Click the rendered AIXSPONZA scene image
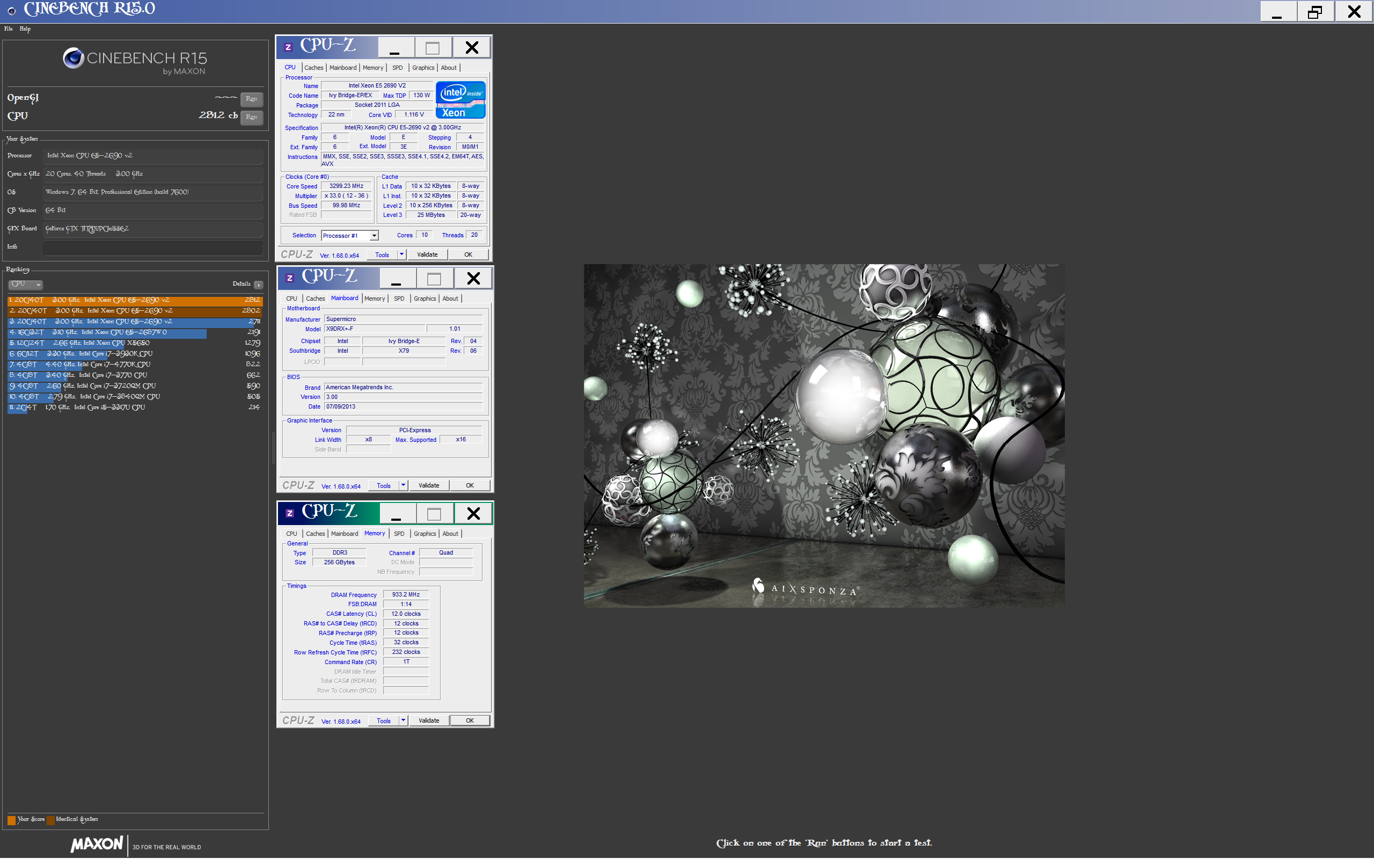This screenshot has height=859, width=1374. pos(824,436)
